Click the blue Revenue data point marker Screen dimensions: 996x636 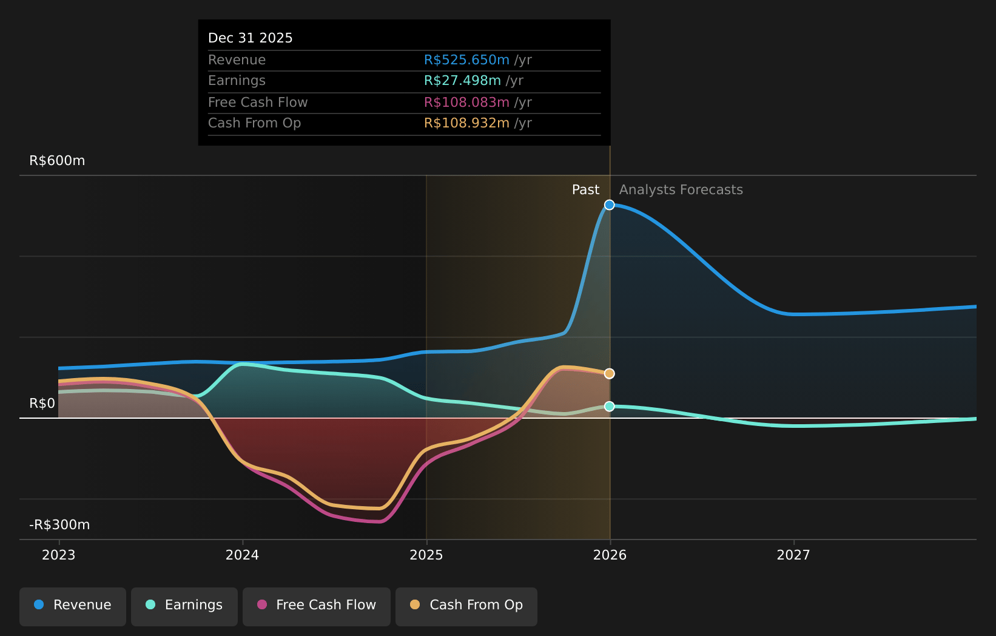click(609, 205)
